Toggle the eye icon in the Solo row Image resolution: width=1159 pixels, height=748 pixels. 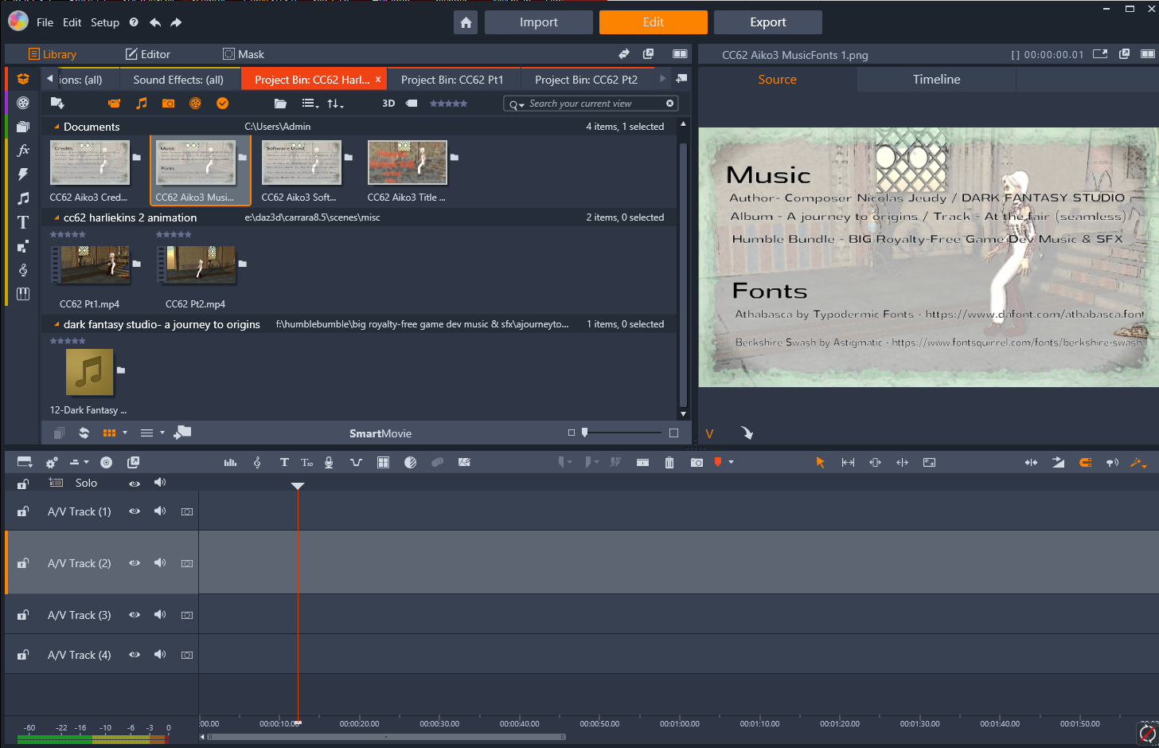click(x=135, y=484)
